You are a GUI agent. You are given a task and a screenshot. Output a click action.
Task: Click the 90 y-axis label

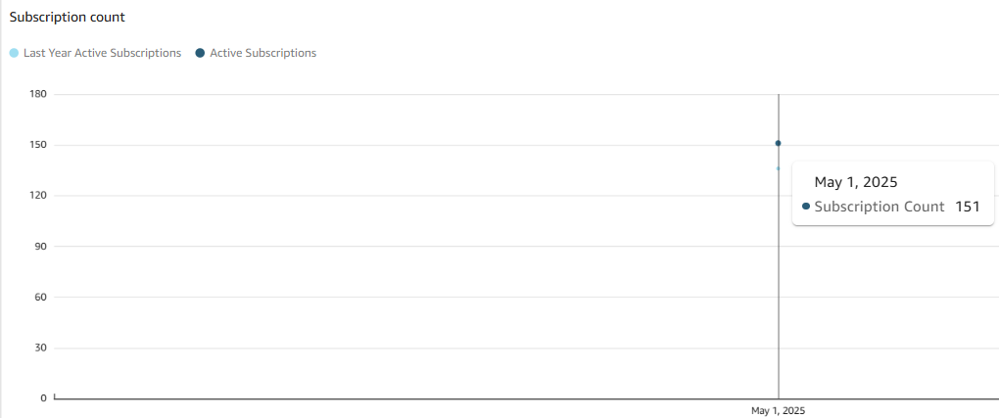[41, 247]
